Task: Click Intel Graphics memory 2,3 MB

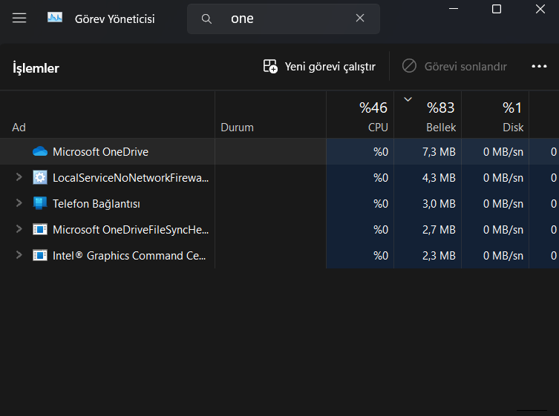Action: [x=439, y=256]
